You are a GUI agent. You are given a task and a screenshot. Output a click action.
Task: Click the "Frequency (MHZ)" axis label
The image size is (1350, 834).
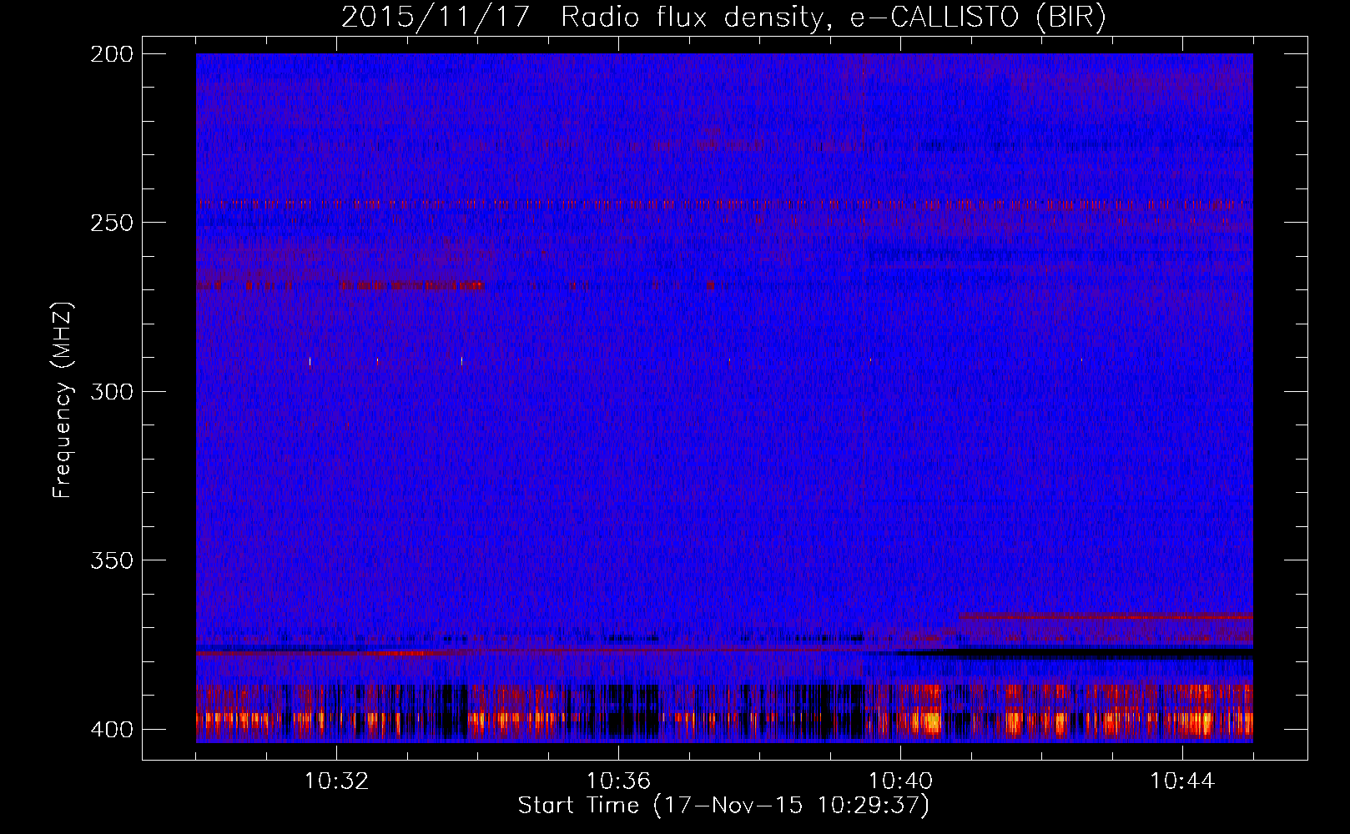point(63,399)
